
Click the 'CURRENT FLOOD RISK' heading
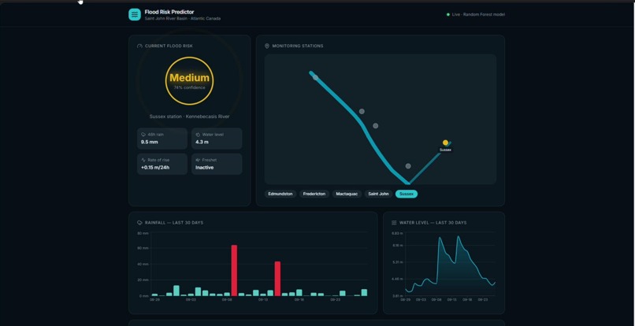click(169, 46)
